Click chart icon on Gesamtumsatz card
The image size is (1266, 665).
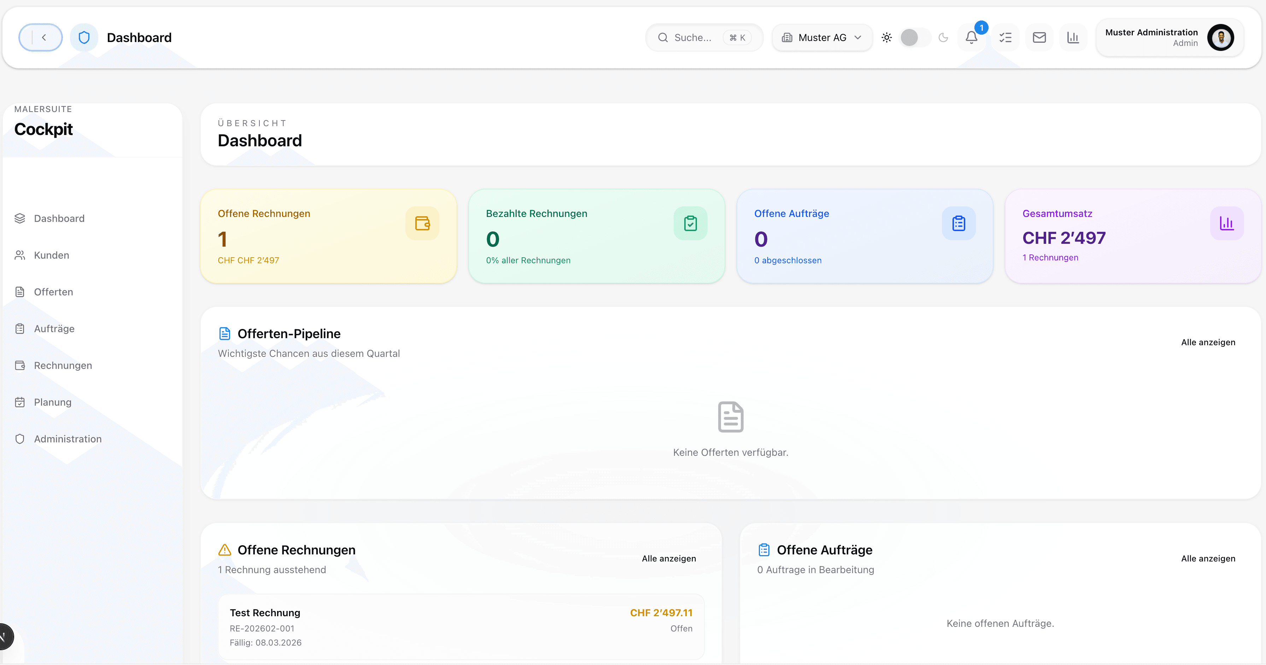(1227, 223)
